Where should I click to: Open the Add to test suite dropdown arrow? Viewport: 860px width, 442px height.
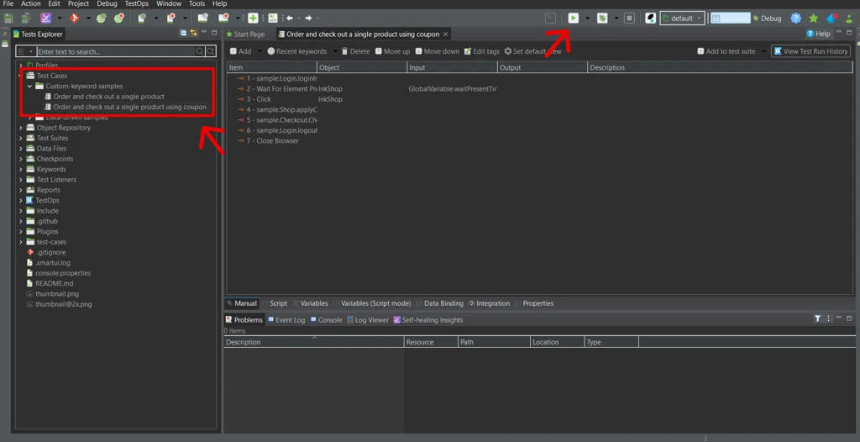763,51
